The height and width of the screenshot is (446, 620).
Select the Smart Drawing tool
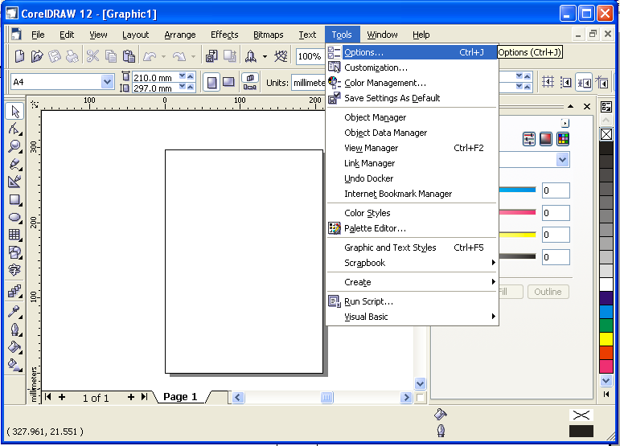point(14,182)
